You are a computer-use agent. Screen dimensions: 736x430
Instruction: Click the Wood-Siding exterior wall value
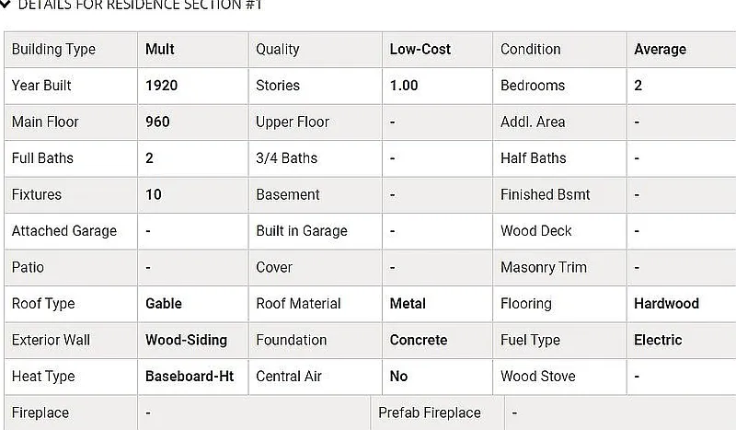(x=187, y=340)
